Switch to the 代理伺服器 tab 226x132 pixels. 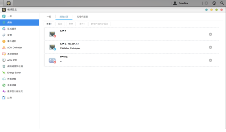click(x=82, y=17)
